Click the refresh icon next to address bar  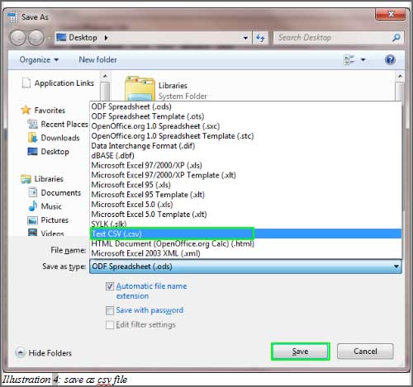(x=260, y=38)
